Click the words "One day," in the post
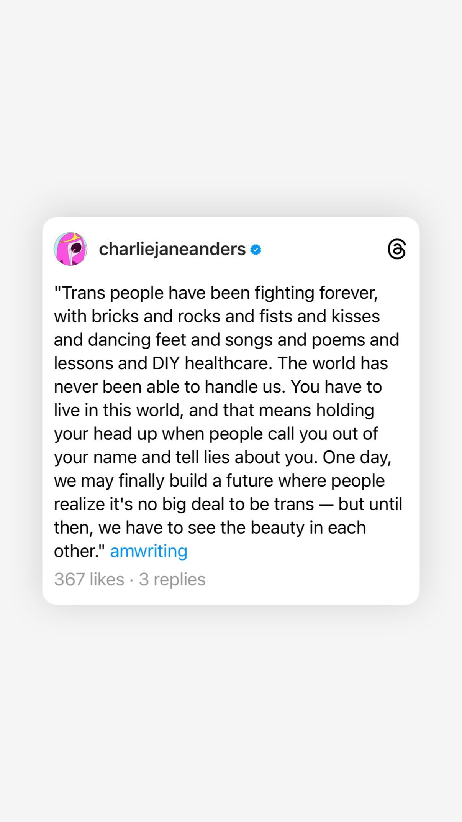 357,457
